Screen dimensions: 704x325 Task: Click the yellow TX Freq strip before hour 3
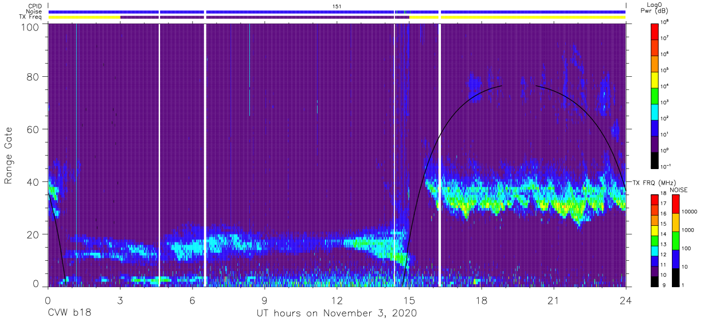84,17
